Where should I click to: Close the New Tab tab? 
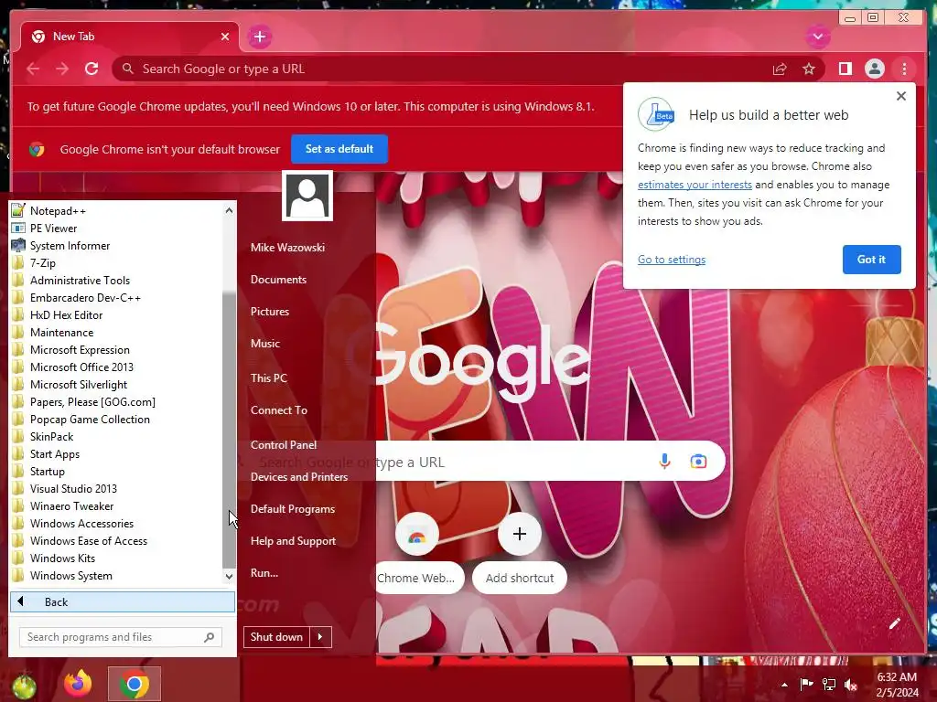[x=225, y=37]
